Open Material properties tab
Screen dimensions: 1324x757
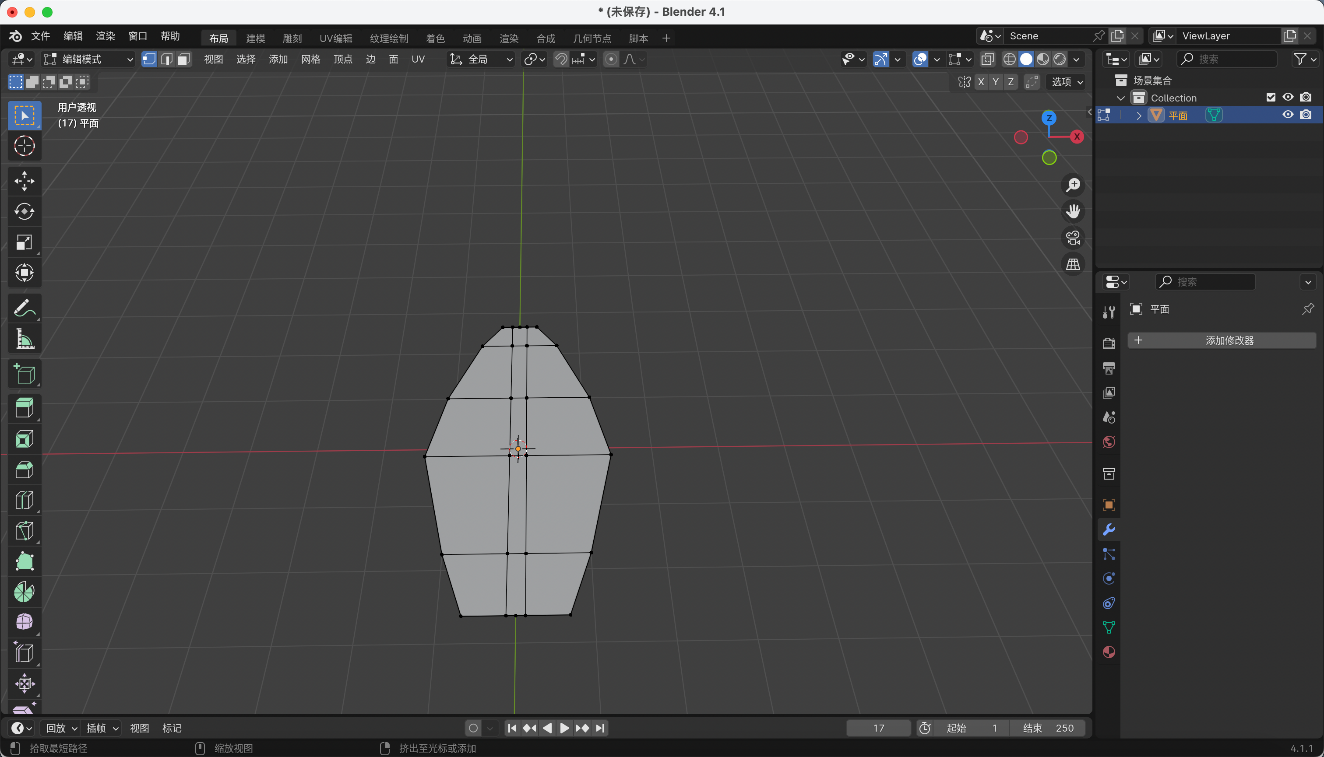tap(1109, 652)
